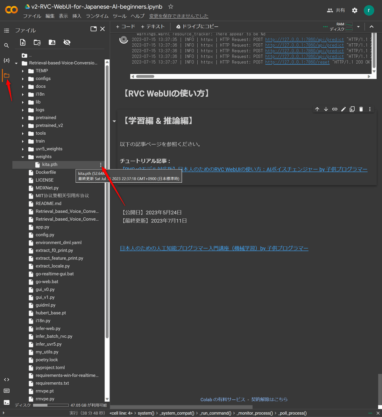This screenshot has height=417, width=382.
Task: Close the bottom status bar
Action: tap(378, 413)
